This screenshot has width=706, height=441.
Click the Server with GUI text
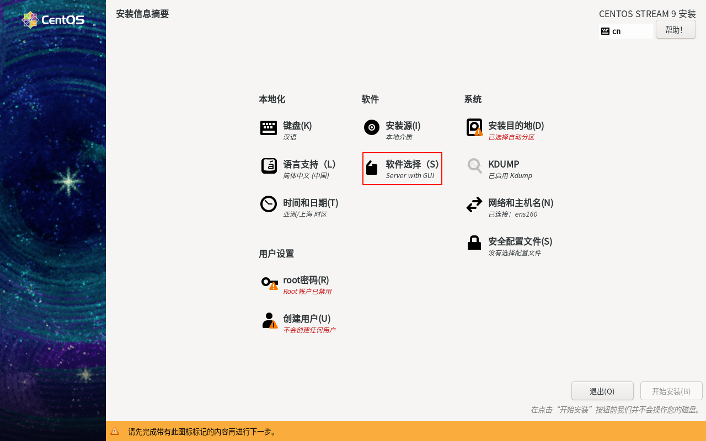410,176
